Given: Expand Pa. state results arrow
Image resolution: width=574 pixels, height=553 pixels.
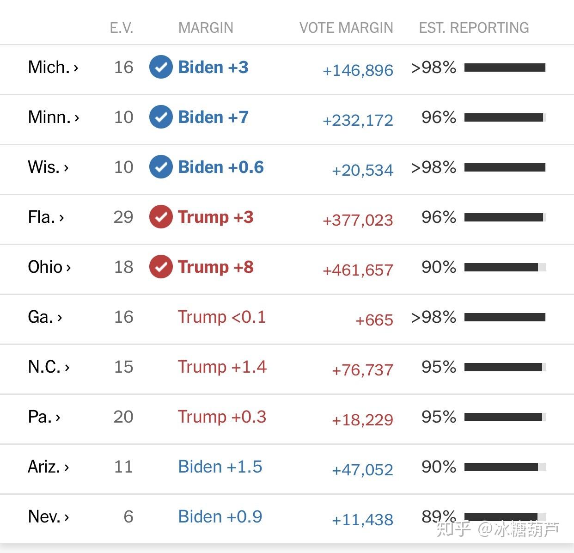Looking at the screenshot, I should click(x=58, y=418).
